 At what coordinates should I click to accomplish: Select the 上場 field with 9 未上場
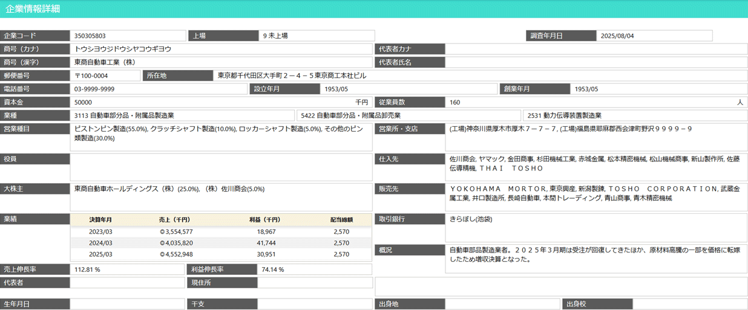[317, 36]
